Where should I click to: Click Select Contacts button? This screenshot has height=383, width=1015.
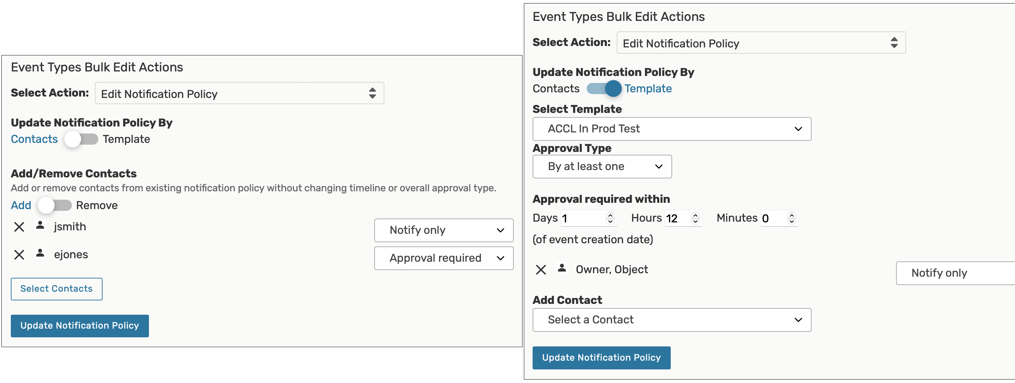point(57,289)
